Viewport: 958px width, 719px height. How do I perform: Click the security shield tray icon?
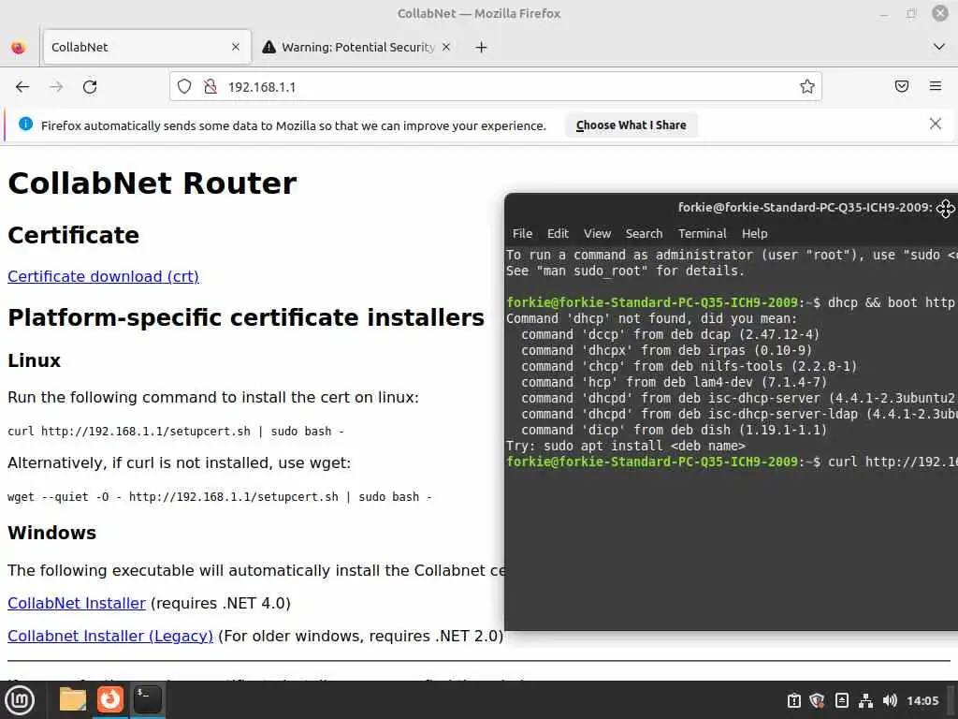pyautogui.click(x=818, y=700)
